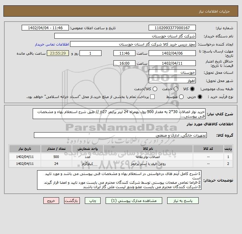Click the buyer notes text area
Viewport: 242px width, 234px height.
[x=119, y=180]
